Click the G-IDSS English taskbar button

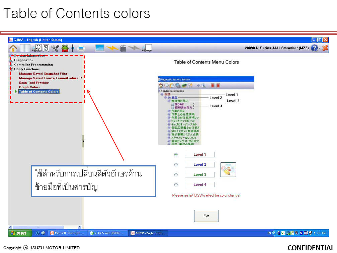pos(148,233)
